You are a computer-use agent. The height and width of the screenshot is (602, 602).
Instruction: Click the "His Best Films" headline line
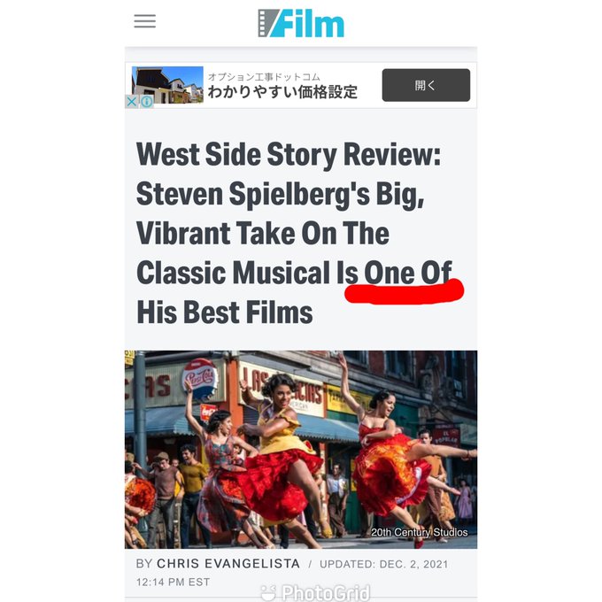(225, 313)
